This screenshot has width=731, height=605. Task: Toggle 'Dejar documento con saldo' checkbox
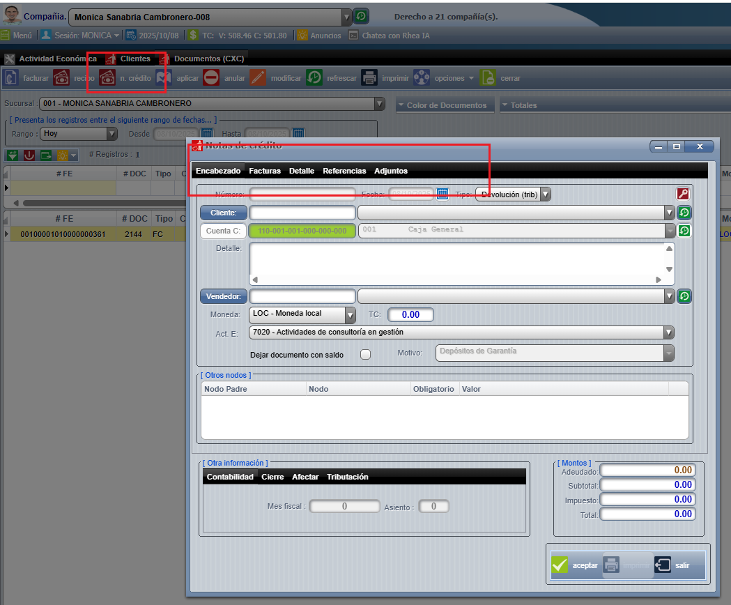(365, 354)
